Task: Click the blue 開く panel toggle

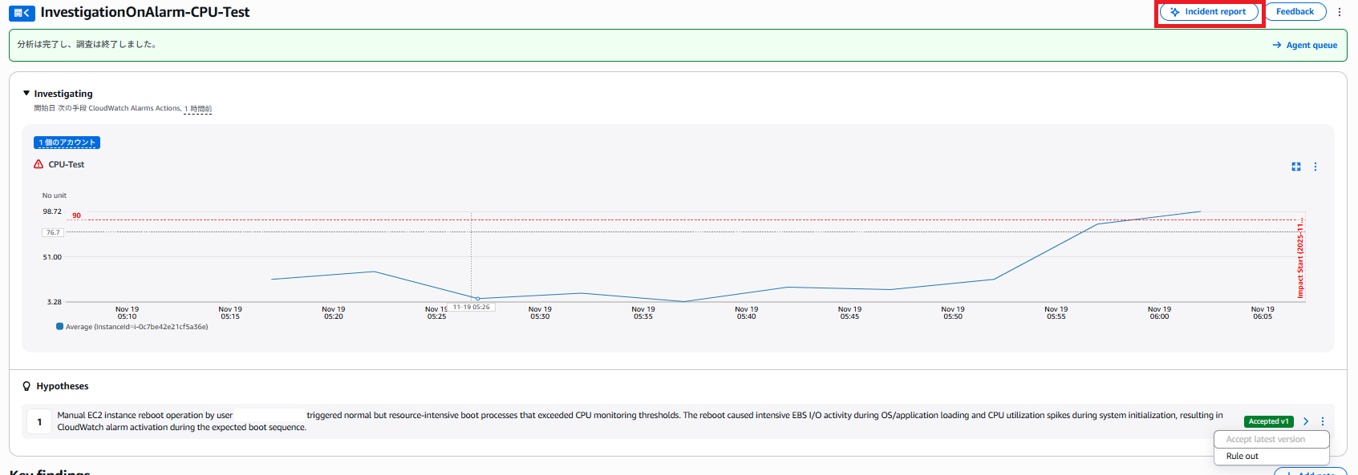Action: click(22, 13)
